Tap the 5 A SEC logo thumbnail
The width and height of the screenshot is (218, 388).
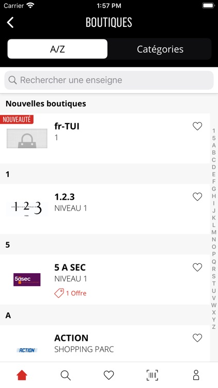(x=27, y=279)
